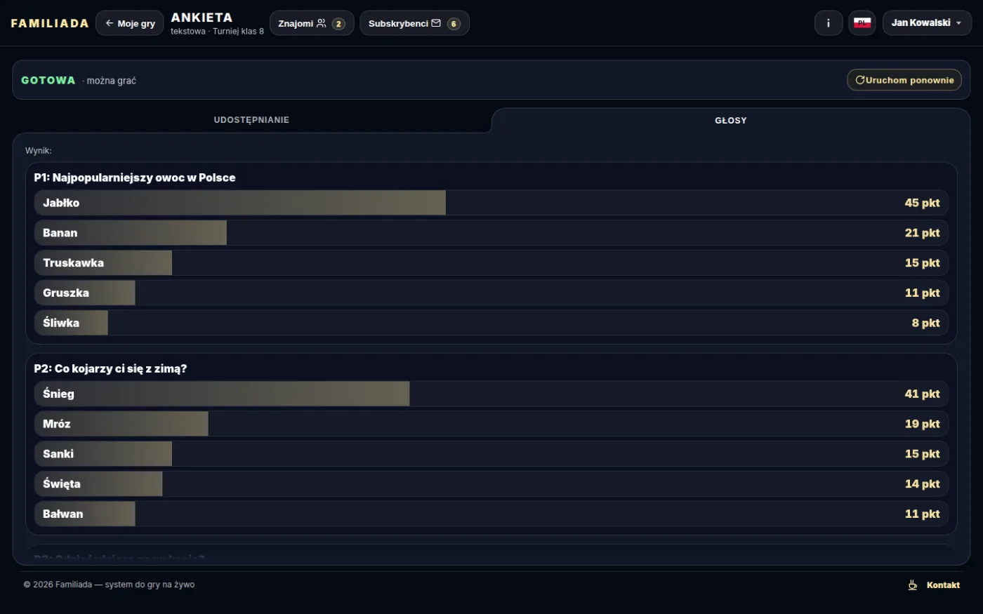983x614 pixels.
Task: Switch to the UDOSTĘPNIANIE tab
Action: point(251,120)
